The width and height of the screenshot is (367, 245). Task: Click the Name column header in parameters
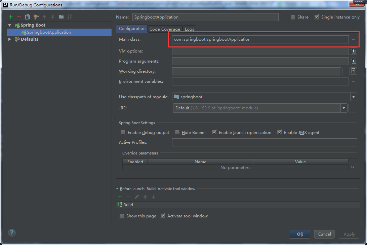pyautogui.click(x=200, y=162)
